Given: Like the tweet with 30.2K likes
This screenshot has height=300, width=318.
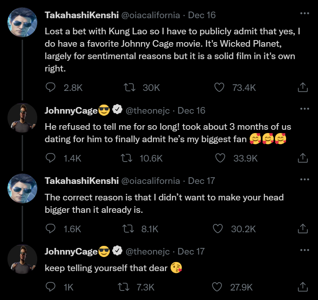Looking at the screenshot, I should tap(218, 229).
